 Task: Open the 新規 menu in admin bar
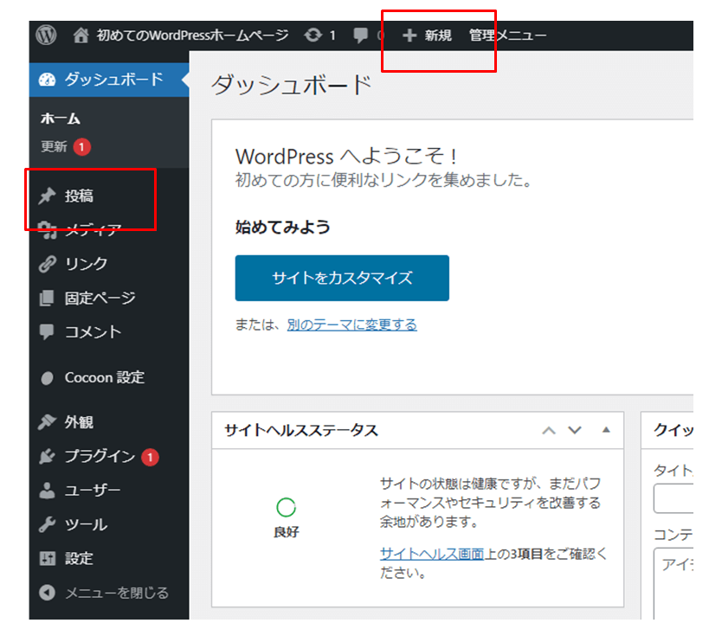[438, 35]
